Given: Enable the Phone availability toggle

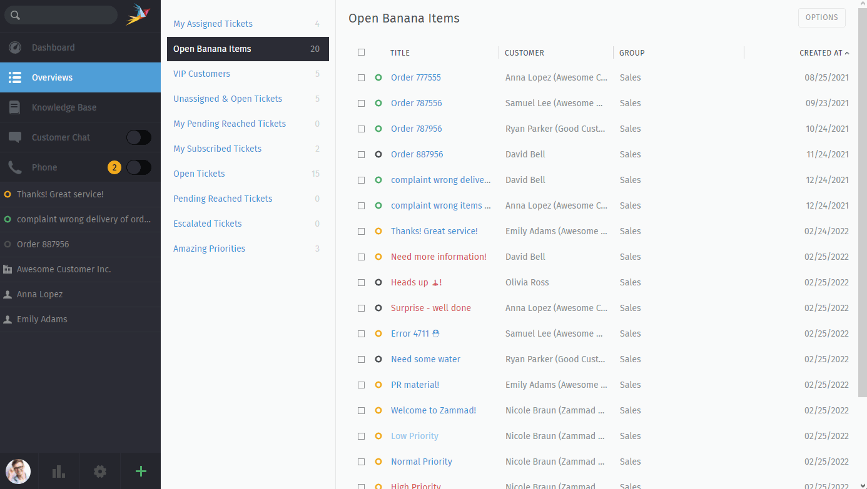Looking at the screenshot, I should pos(139,167).
